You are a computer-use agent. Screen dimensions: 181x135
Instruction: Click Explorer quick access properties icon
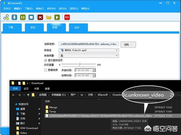point(20,83)
